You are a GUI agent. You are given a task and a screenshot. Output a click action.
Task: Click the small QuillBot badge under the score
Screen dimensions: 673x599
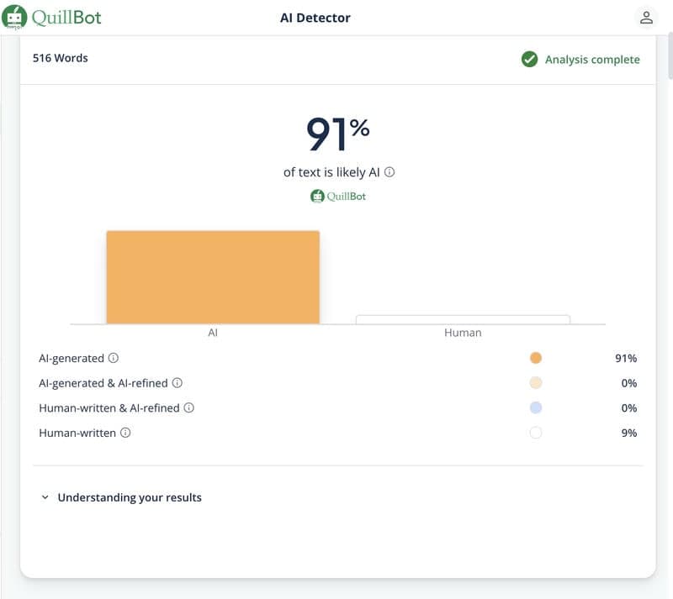tap(338, 197)
